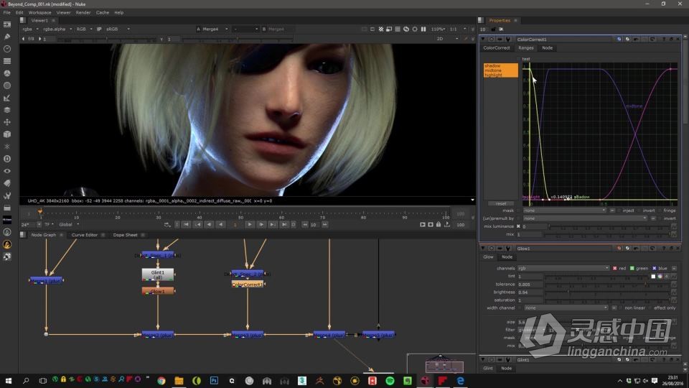
Task: Toggle the red channel checkbox in Glow1
Action: pos(615,268)
